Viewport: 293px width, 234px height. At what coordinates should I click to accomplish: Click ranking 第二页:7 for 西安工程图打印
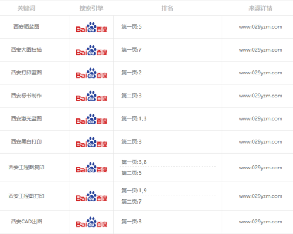tap(131, 202)
